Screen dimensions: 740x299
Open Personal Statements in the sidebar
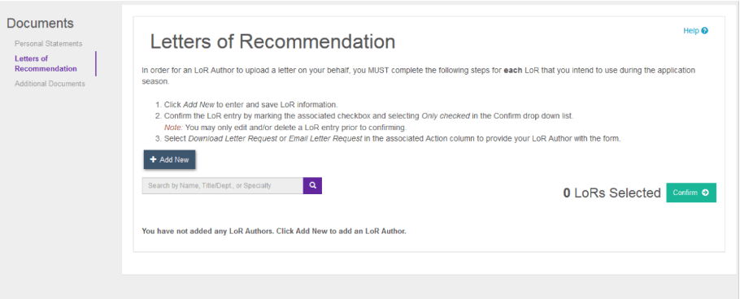(x=48, y=43)
